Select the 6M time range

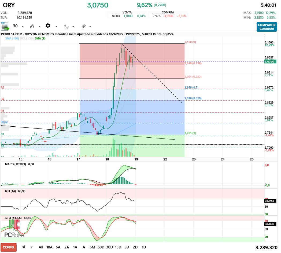[x=92, y=247]
